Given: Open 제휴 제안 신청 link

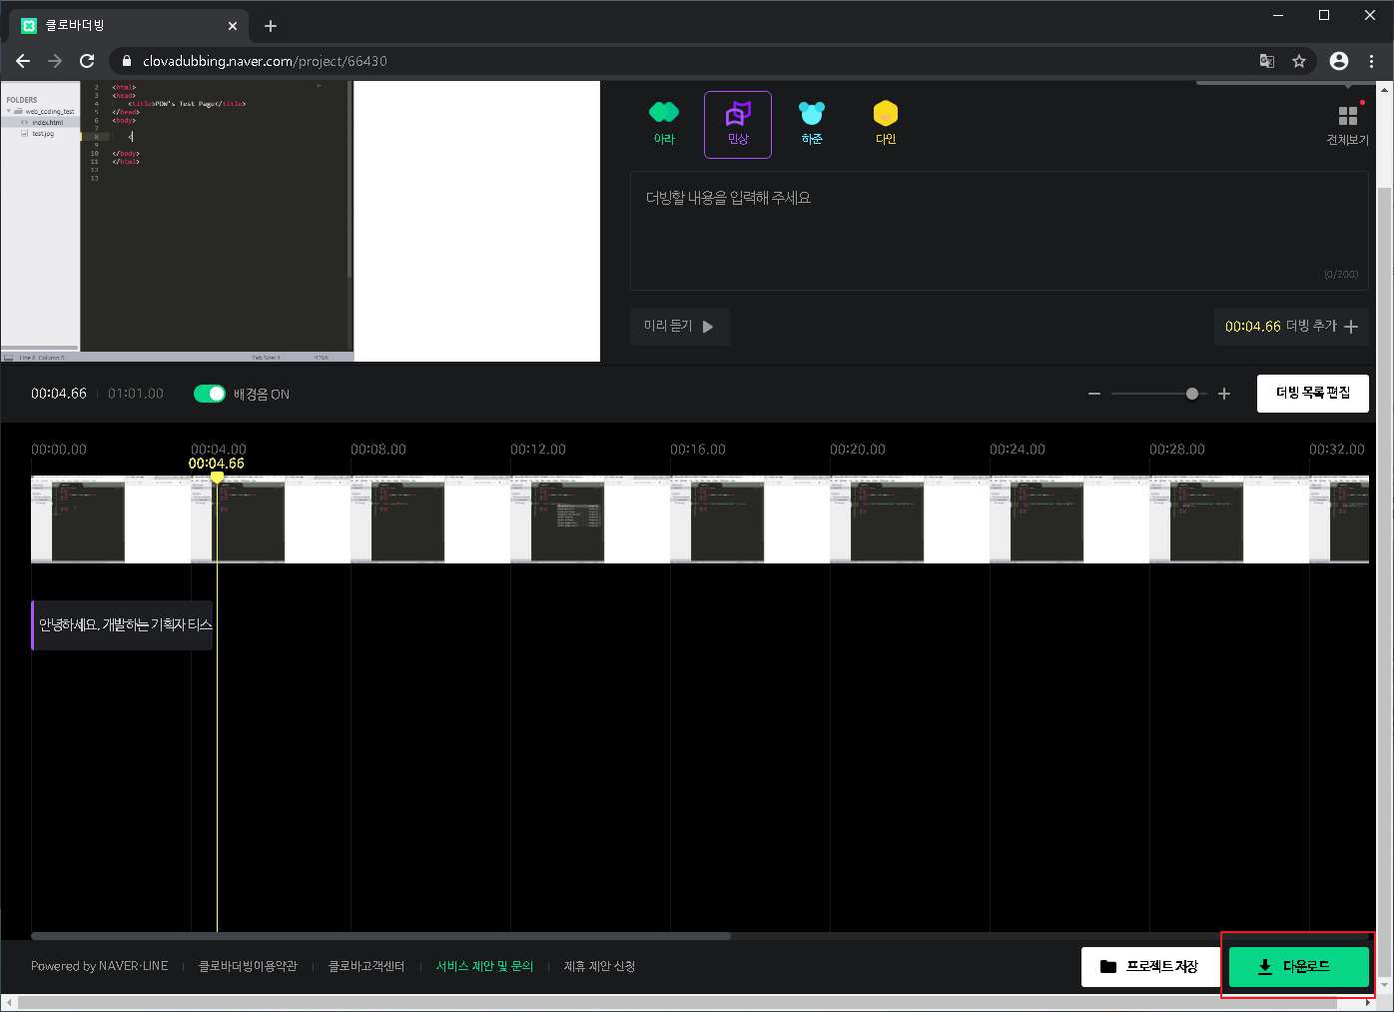Looking at the screenshot, I should click(x=599, y=966).
